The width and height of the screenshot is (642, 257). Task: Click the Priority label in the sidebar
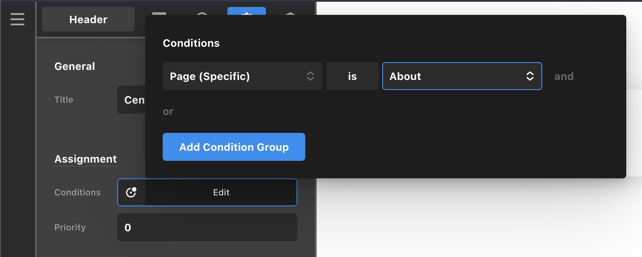(70, 227)
